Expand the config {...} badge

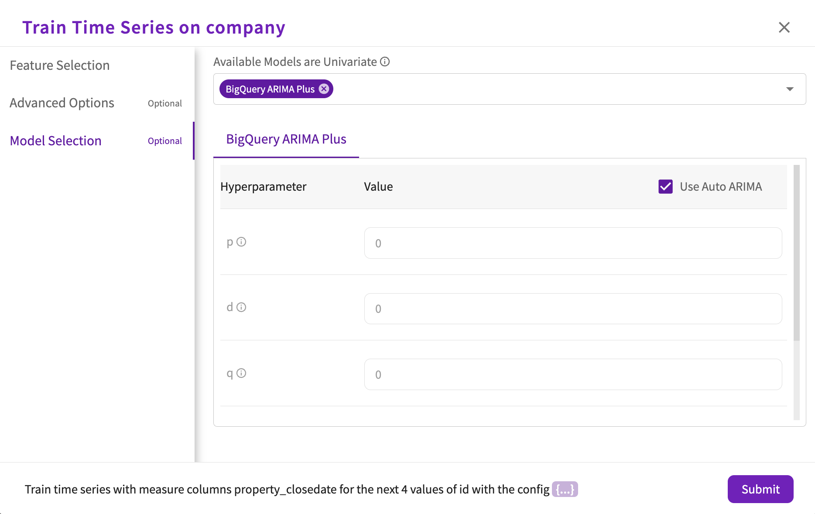(x=565, y=489)
